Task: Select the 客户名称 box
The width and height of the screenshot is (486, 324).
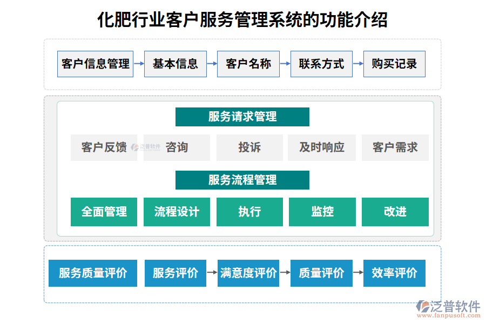Action: pyautogui.click(x=248, y=64)
